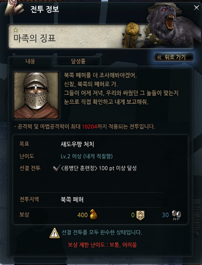202x265 pixels.
Task: Close the 전투 정보 window
Action: [196, 8]
